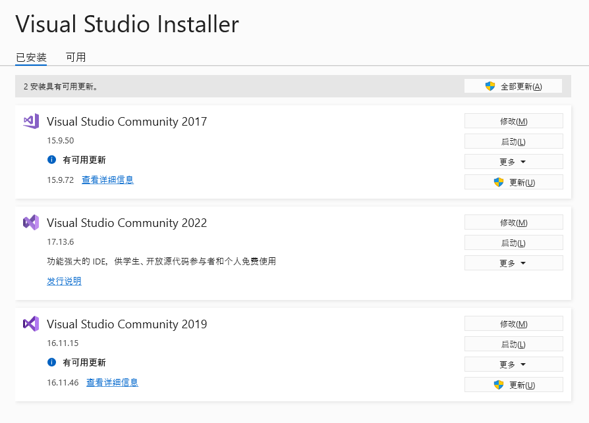This screenshot has height=423, width=589.
Task: Modify Visual Studio Community 2019 with 修改(M)
Action: click(513, 324)
